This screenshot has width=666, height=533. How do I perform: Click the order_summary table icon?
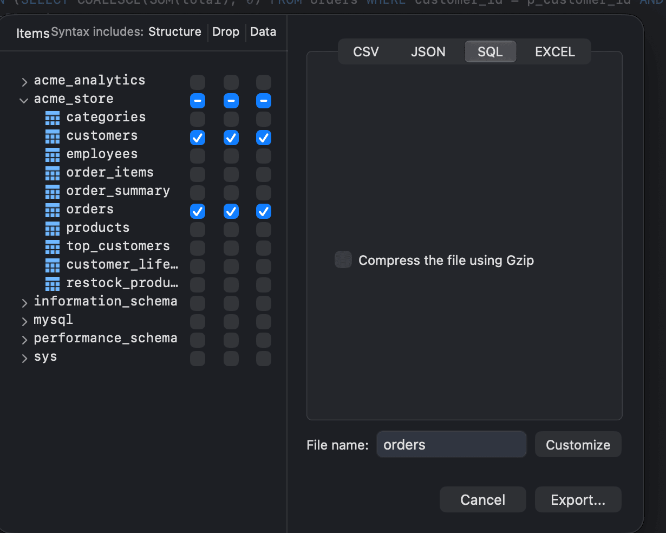click(x=53, y=192)
